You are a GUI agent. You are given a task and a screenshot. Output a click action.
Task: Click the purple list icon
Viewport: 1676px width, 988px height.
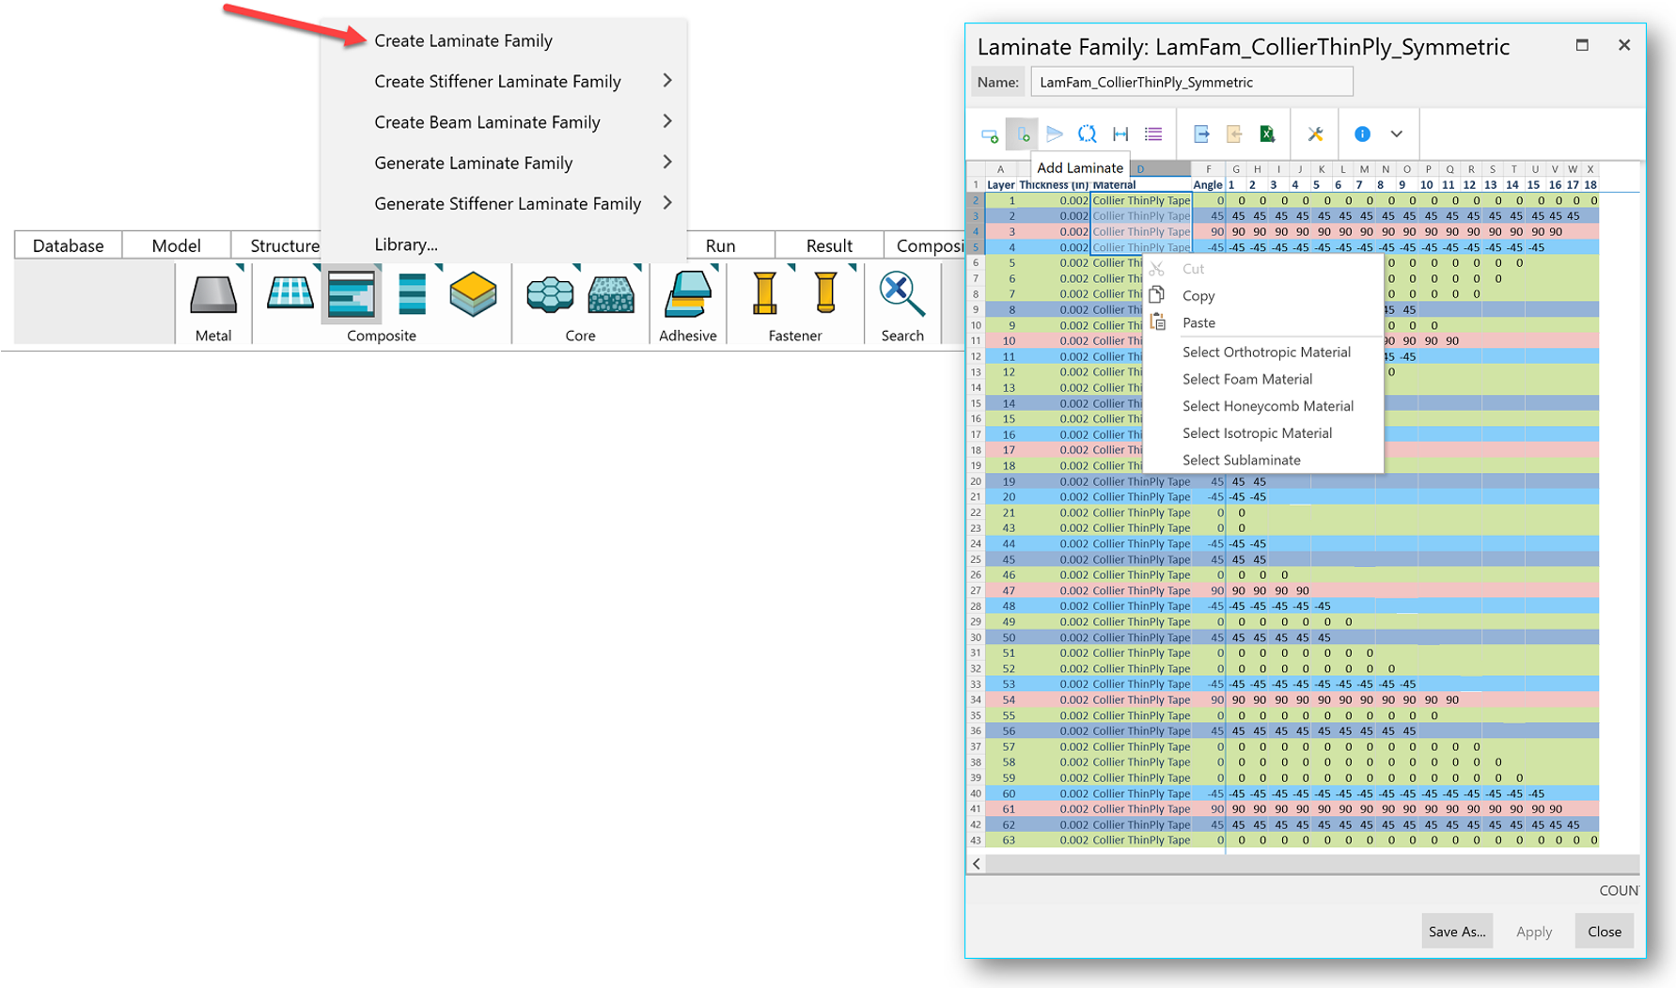tap(1153, 134)
